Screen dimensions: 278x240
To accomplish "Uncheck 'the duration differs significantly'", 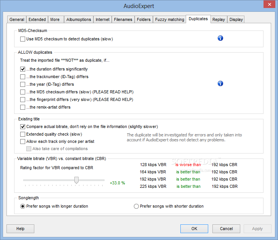I will tap(23, 69).
